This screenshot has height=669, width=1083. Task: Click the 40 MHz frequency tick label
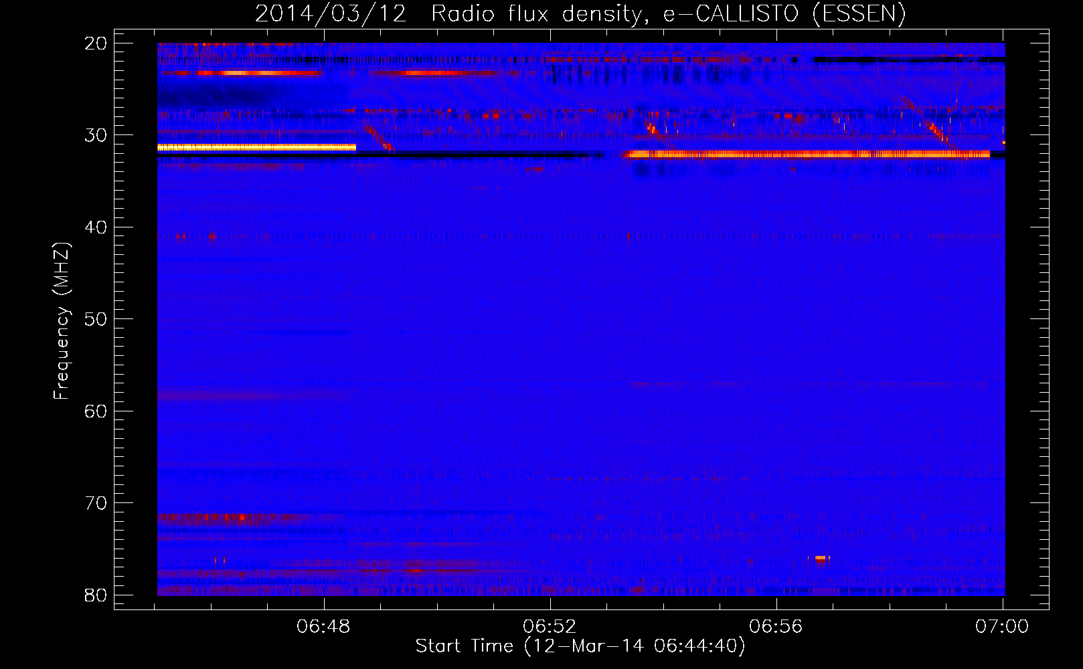coord(96,227)
